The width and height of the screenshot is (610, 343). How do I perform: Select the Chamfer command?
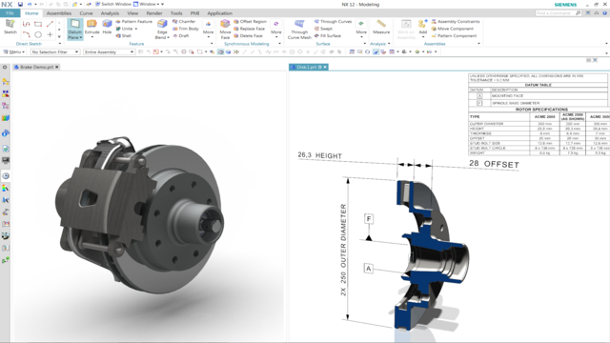pyautogui.click(x=184, y=21)
